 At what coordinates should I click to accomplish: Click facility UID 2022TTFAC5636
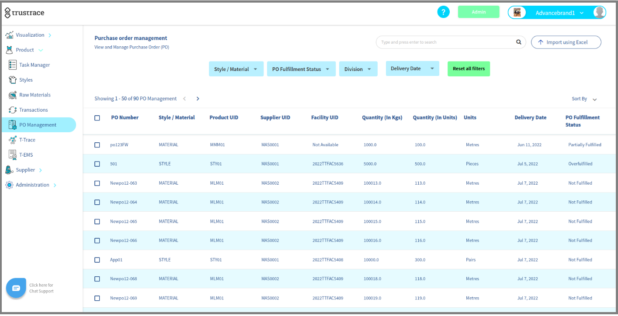[x=328, y=164]
